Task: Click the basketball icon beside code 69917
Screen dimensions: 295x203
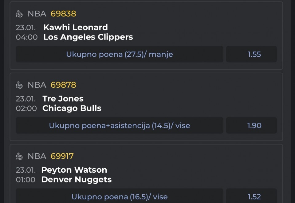Action: tap(19, 156)
